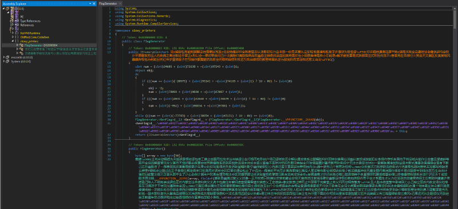Click the System assembly icon

(7, 62)
